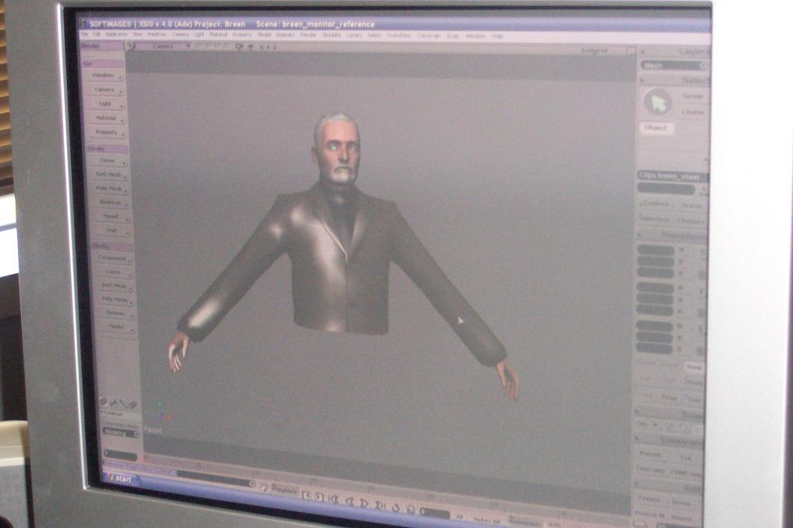Screen dimensions: 793x528
Task: Toggle the translation X axis button
Action: point(681,326)
